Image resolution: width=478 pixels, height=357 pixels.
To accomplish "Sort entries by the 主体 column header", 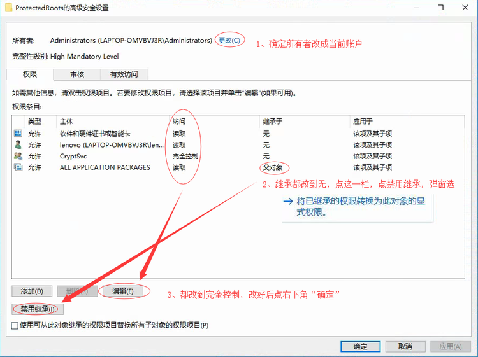I will click(x=67, y=121).
